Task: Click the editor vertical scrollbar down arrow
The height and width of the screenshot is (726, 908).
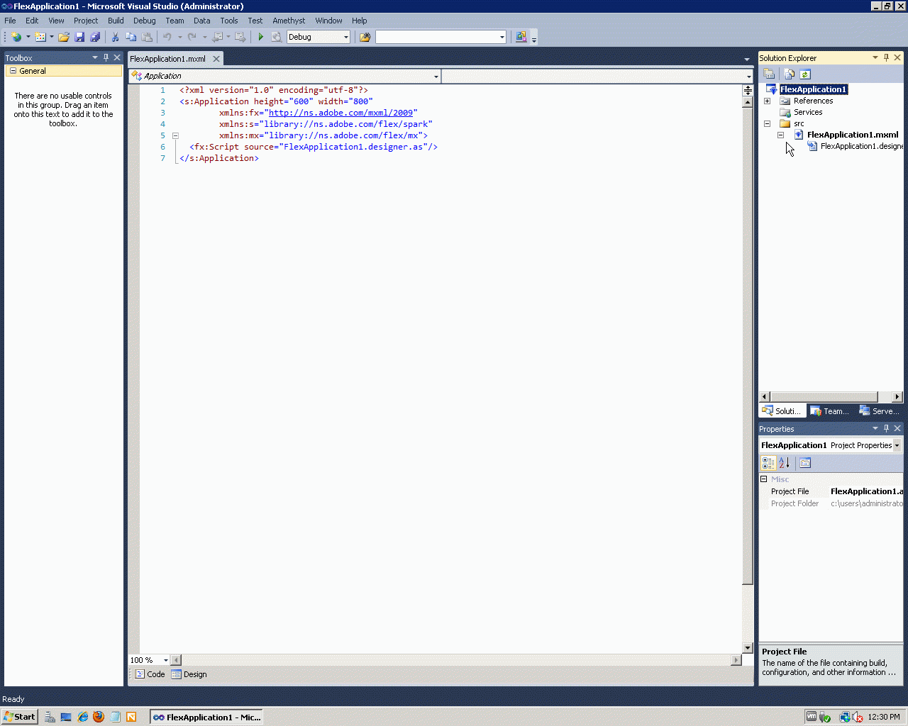Action: point(748,648)
